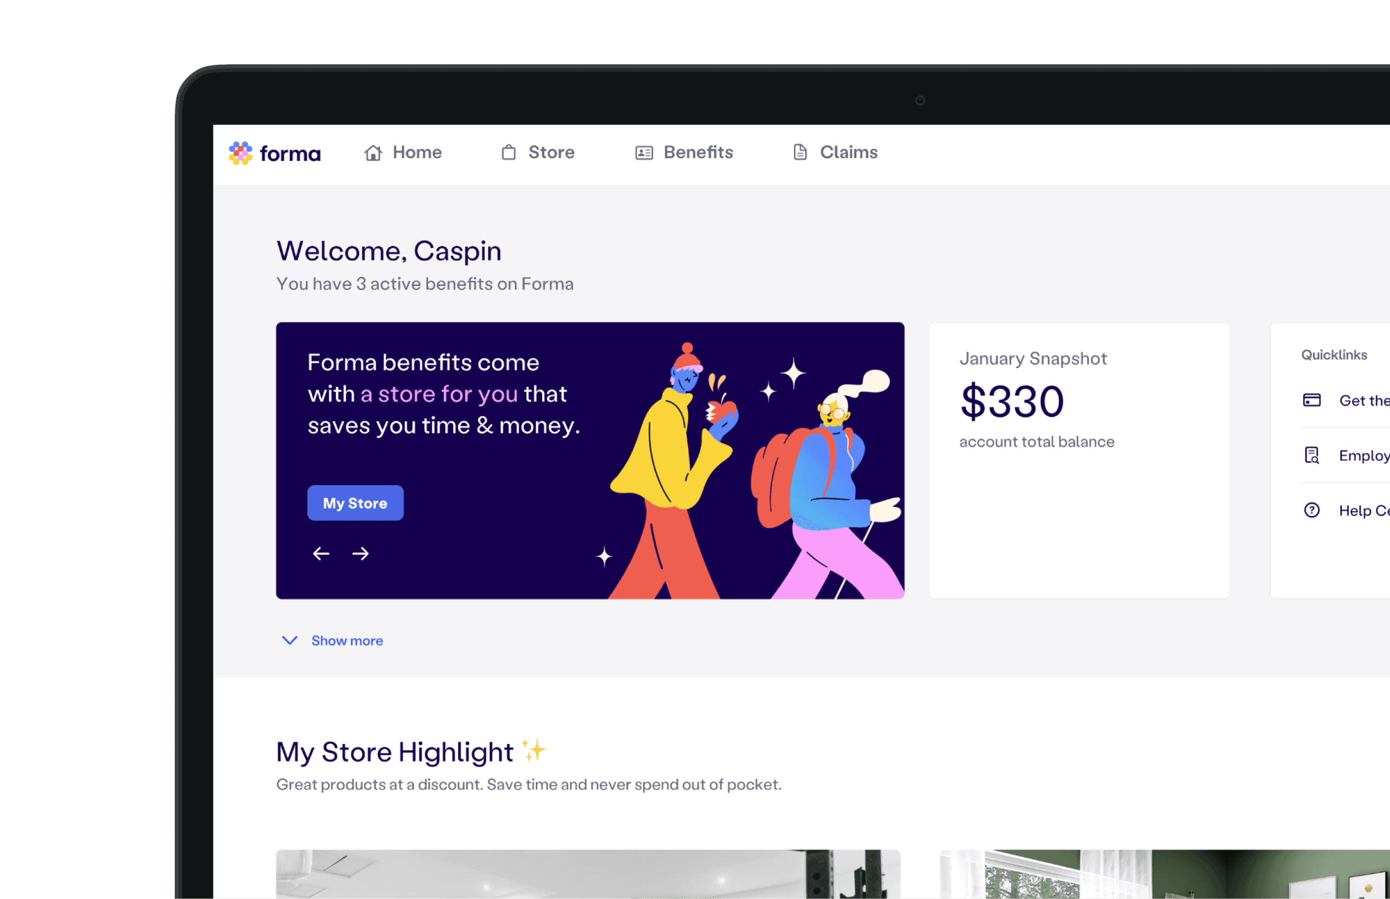The image size is (1390, 899).
Task: Open the gym room product thumbnail
Action: (588, 874)
